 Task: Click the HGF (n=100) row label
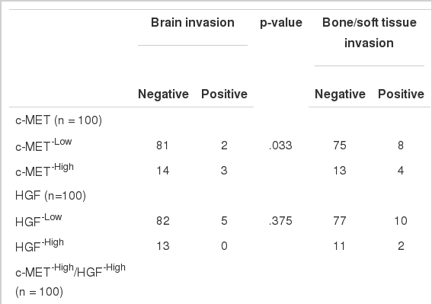[x=51, y=196]
